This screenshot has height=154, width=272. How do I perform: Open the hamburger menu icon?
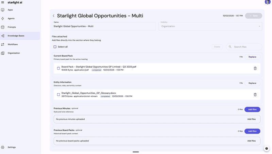coord(3,2)
